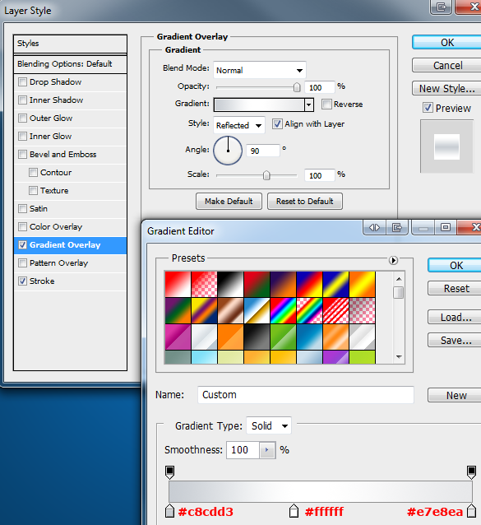Open the Blend Mode dropdown
The height and width of the screenshot is (525, 481).
[x=260, y=70]
